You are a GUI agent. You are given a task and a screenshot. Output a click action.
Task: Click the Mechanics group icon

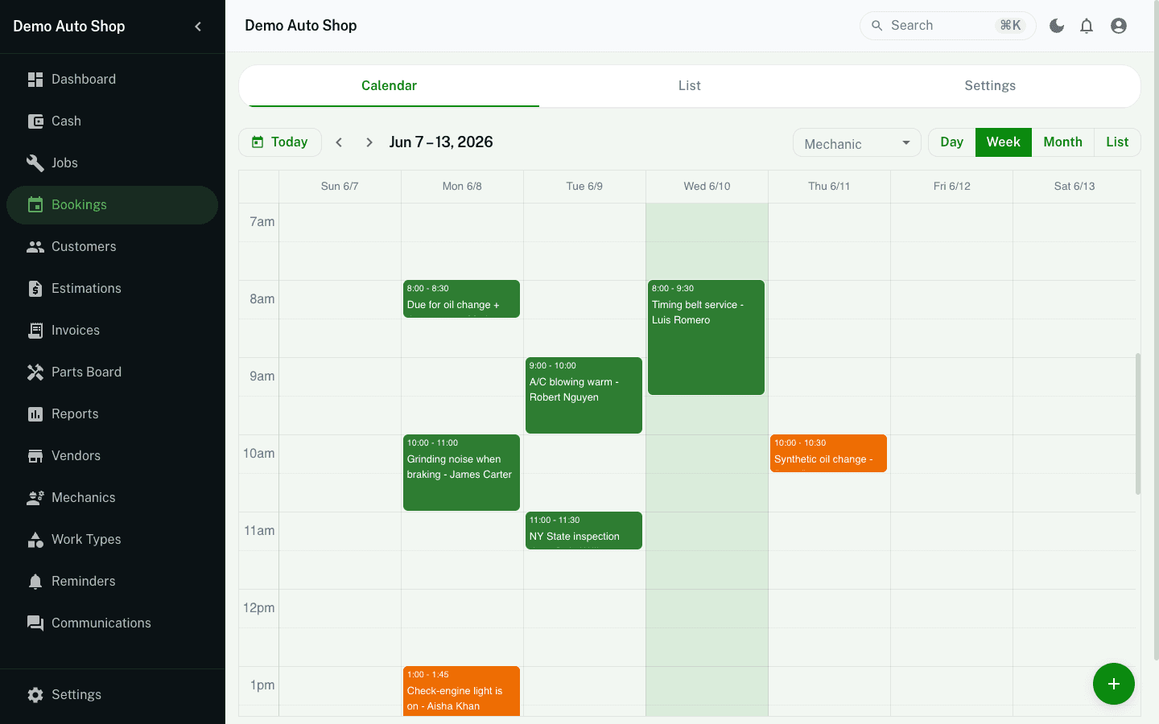click(x=35, y=497)
